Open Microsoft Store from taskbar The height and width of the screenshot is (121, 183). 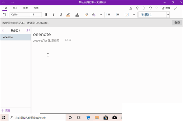106,118
